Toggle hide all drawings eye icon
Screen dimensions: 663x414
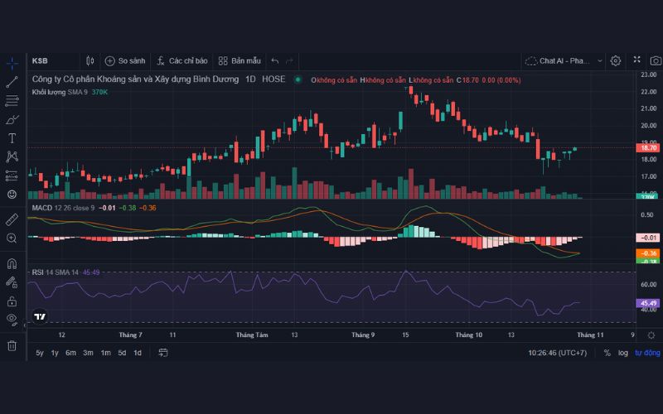click(x=12, y=319)
